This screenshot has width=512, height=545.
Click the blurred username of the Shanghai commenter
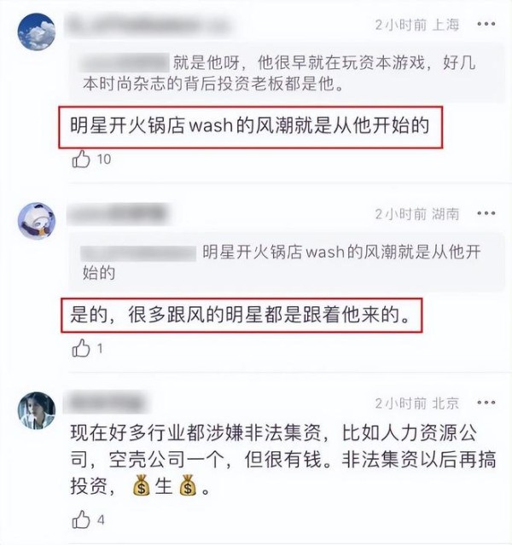[148, 25]
